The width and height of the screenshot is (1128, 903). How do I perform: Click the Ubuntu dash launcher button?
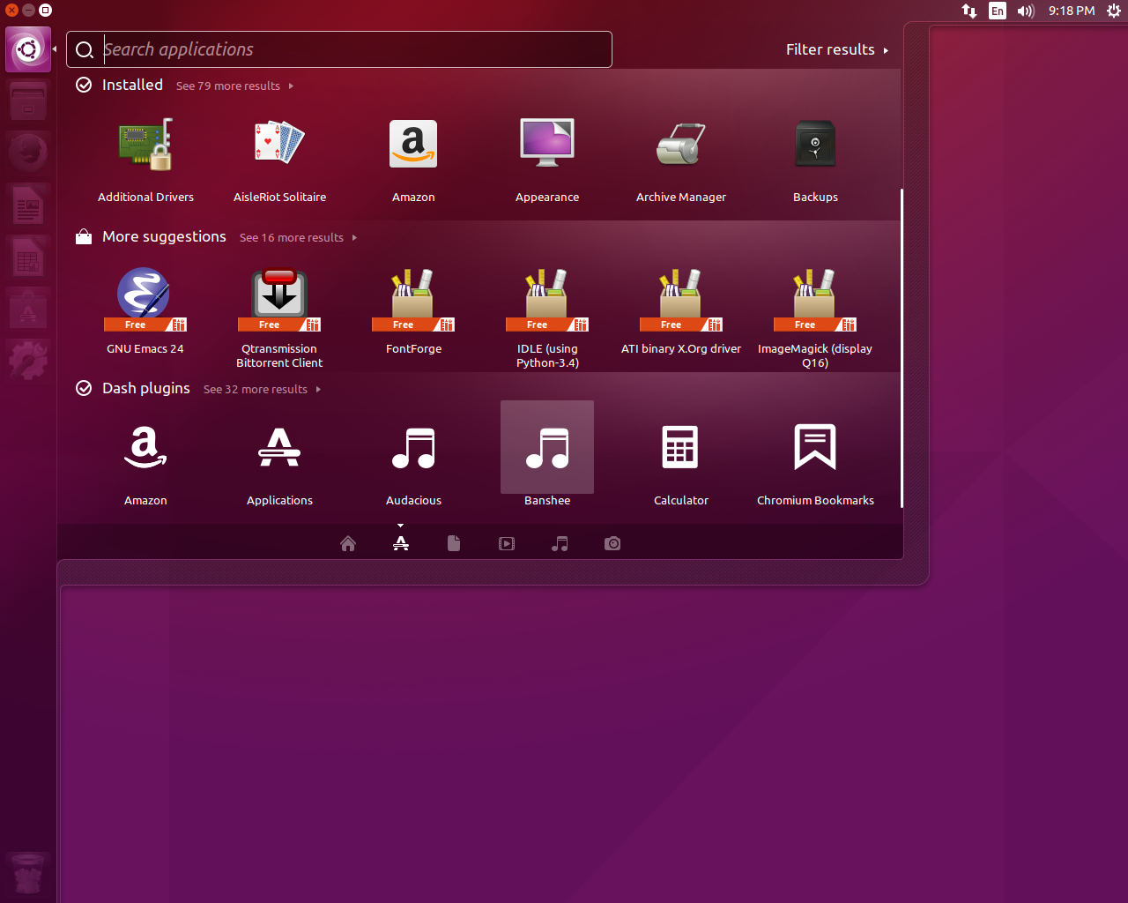tap(28, 49)
